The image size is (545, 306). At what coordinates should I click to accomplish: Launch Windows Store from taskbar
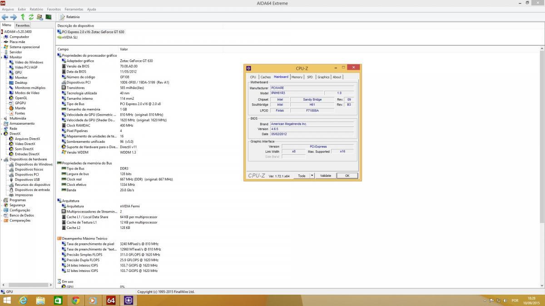[58, 300]
